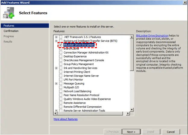This screenshot has height=135, width=188.
Task: Expand Ink and Handwriting Services node
Action: 56,68
